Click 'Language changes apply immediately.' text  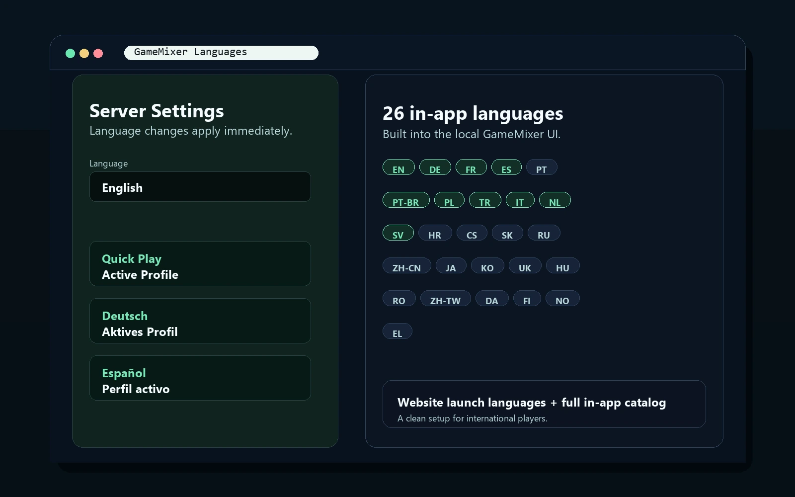(x=191, y=131)
